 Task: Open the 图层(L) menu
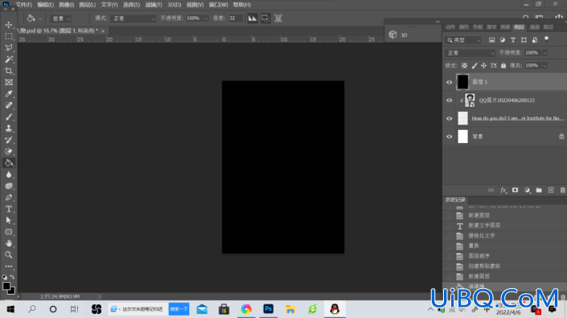88,5
